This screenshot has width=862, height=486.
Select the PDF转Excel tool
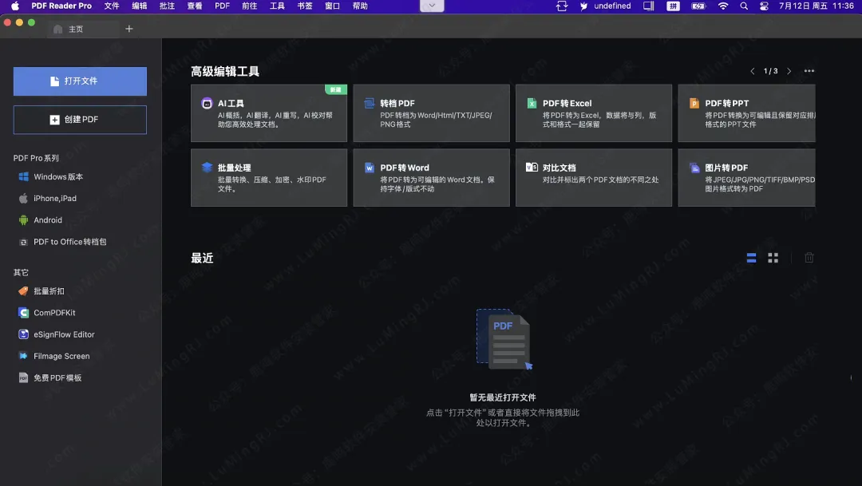click(x=593, y=113)
